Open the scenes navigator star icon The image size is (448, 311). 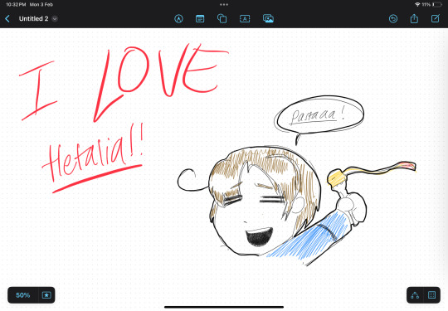pos(46,295)
